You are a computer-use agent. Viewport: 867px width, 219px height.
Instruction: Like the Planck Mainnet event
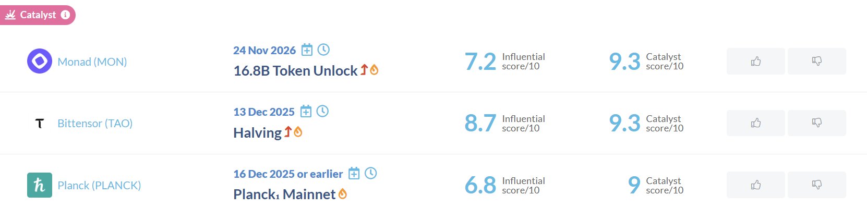coord(755,185)
